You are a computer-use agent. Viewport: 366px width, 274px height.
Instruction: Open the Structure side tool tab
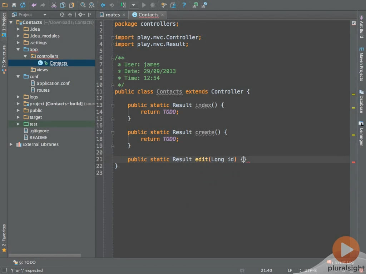point(4,60)
